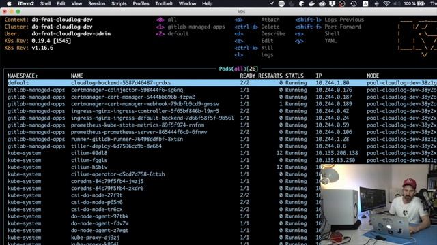This screenshot has height=245, width=437.
Task: Click the 'Attach' command hint
Action: [x=270, y=20]
